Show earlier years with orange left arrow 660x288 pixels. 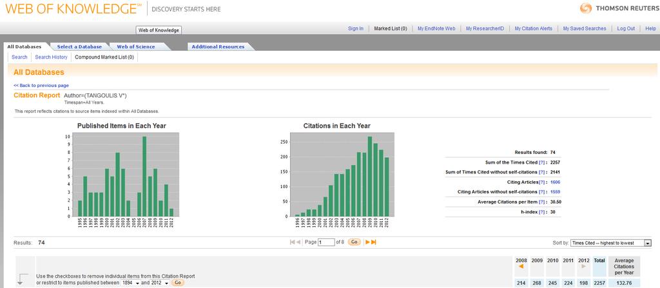tap(521, 266)
